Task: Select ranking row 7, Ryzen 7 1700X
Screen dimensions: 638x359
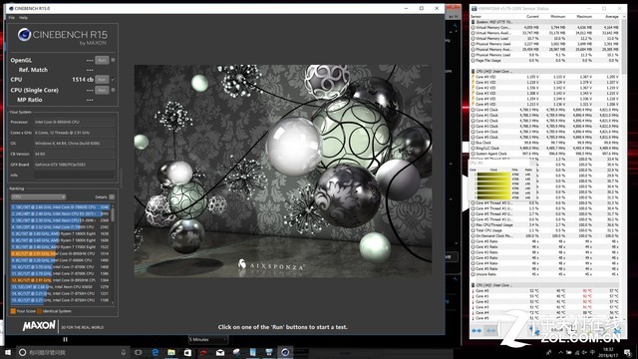Action: (60, 246)
